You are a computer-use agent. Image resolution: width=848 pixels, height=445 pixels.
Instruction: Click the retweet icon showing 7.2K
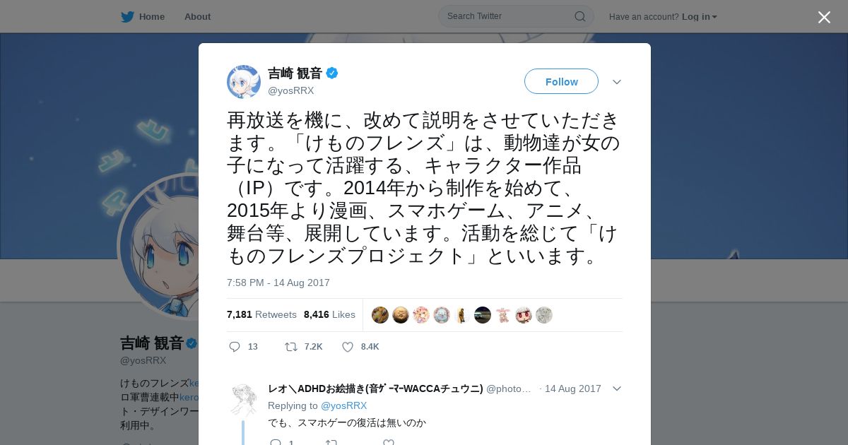coord(290,347)
